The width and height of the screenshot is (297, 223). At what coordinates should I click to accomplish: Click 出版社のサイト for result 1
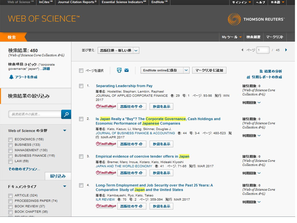tap(132, 107)
